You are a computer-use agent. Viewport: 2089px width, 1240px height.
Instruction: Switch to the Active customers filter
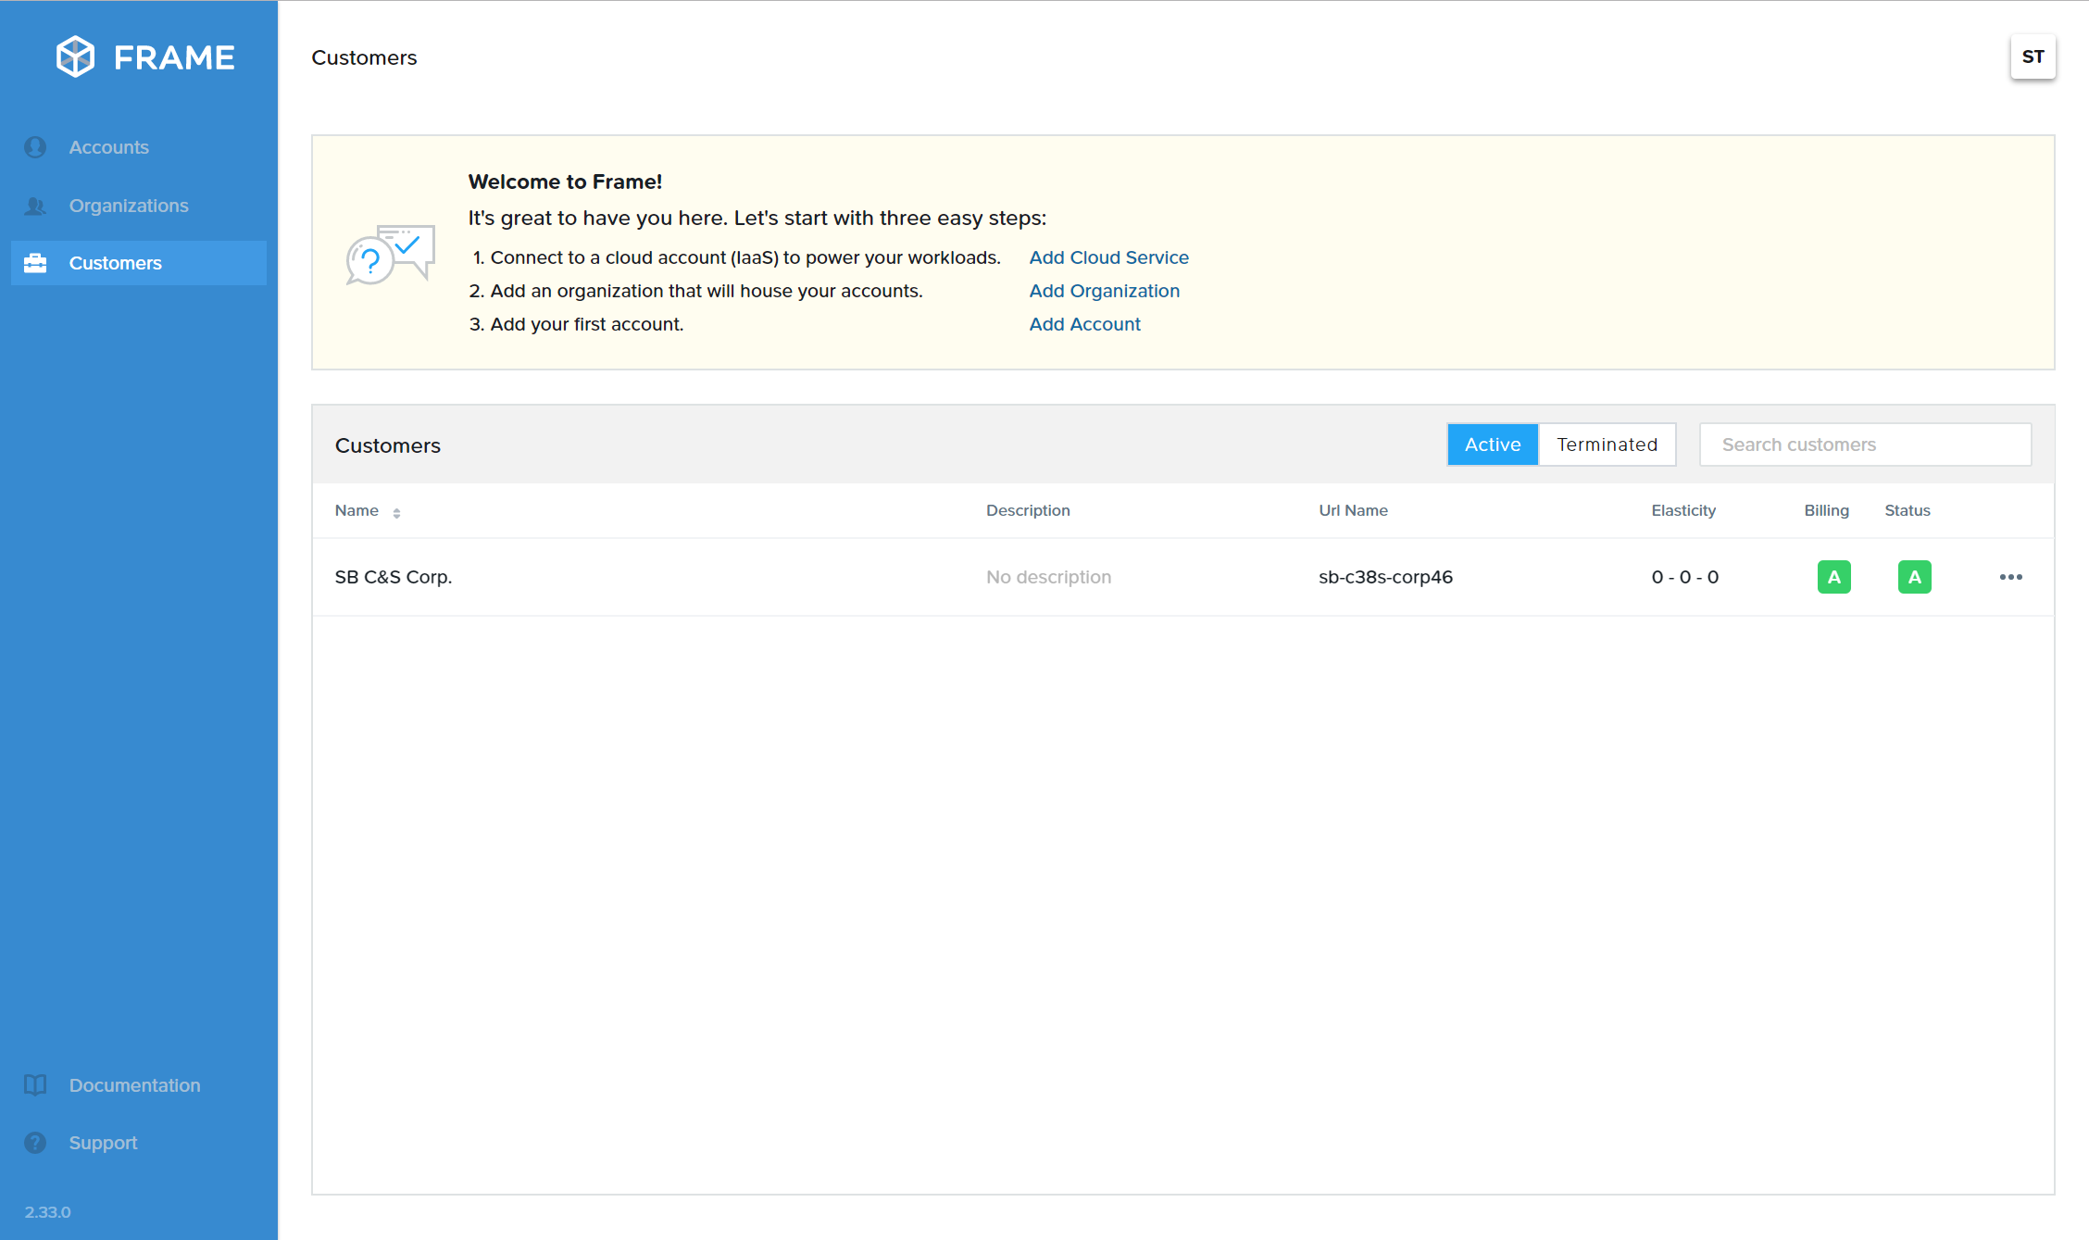(x=1493, y=445)
